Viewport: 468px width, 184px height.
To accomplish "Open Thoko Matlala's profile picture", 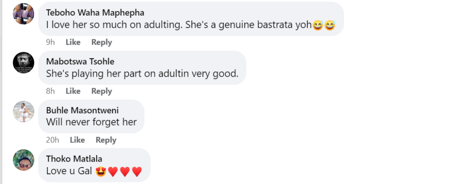I will coord(24,160).
